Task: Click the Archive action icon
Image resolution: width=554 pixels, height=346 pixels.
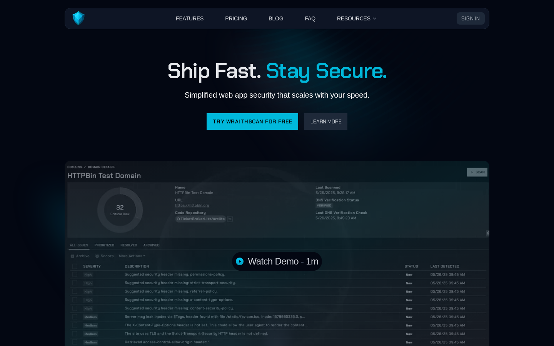Action: (72, 256)
